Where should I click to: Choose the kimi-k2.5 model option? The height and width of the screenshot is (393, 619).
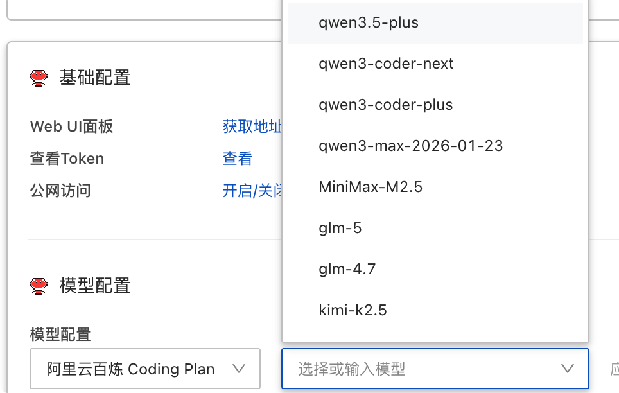(x=353, y=310)
